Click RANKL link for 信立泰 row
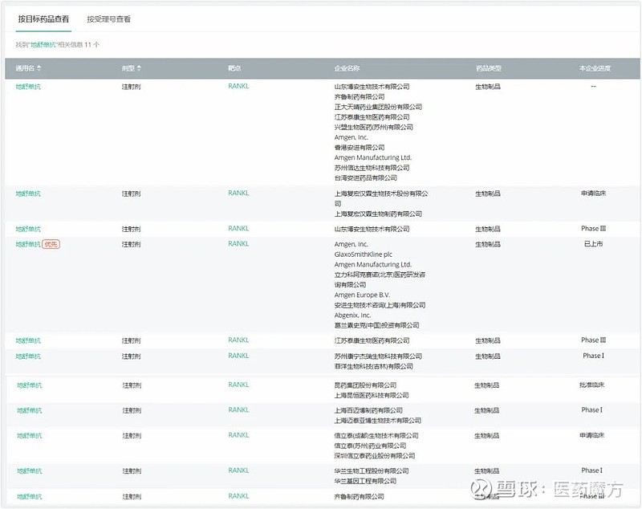This screenshot has height=509, width=642. coord(238,435)
